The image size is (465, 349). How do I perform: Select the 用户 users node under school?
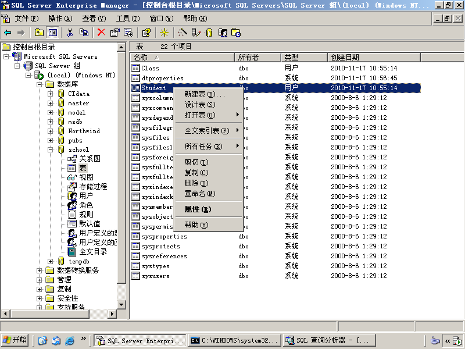tap(86, 196)
